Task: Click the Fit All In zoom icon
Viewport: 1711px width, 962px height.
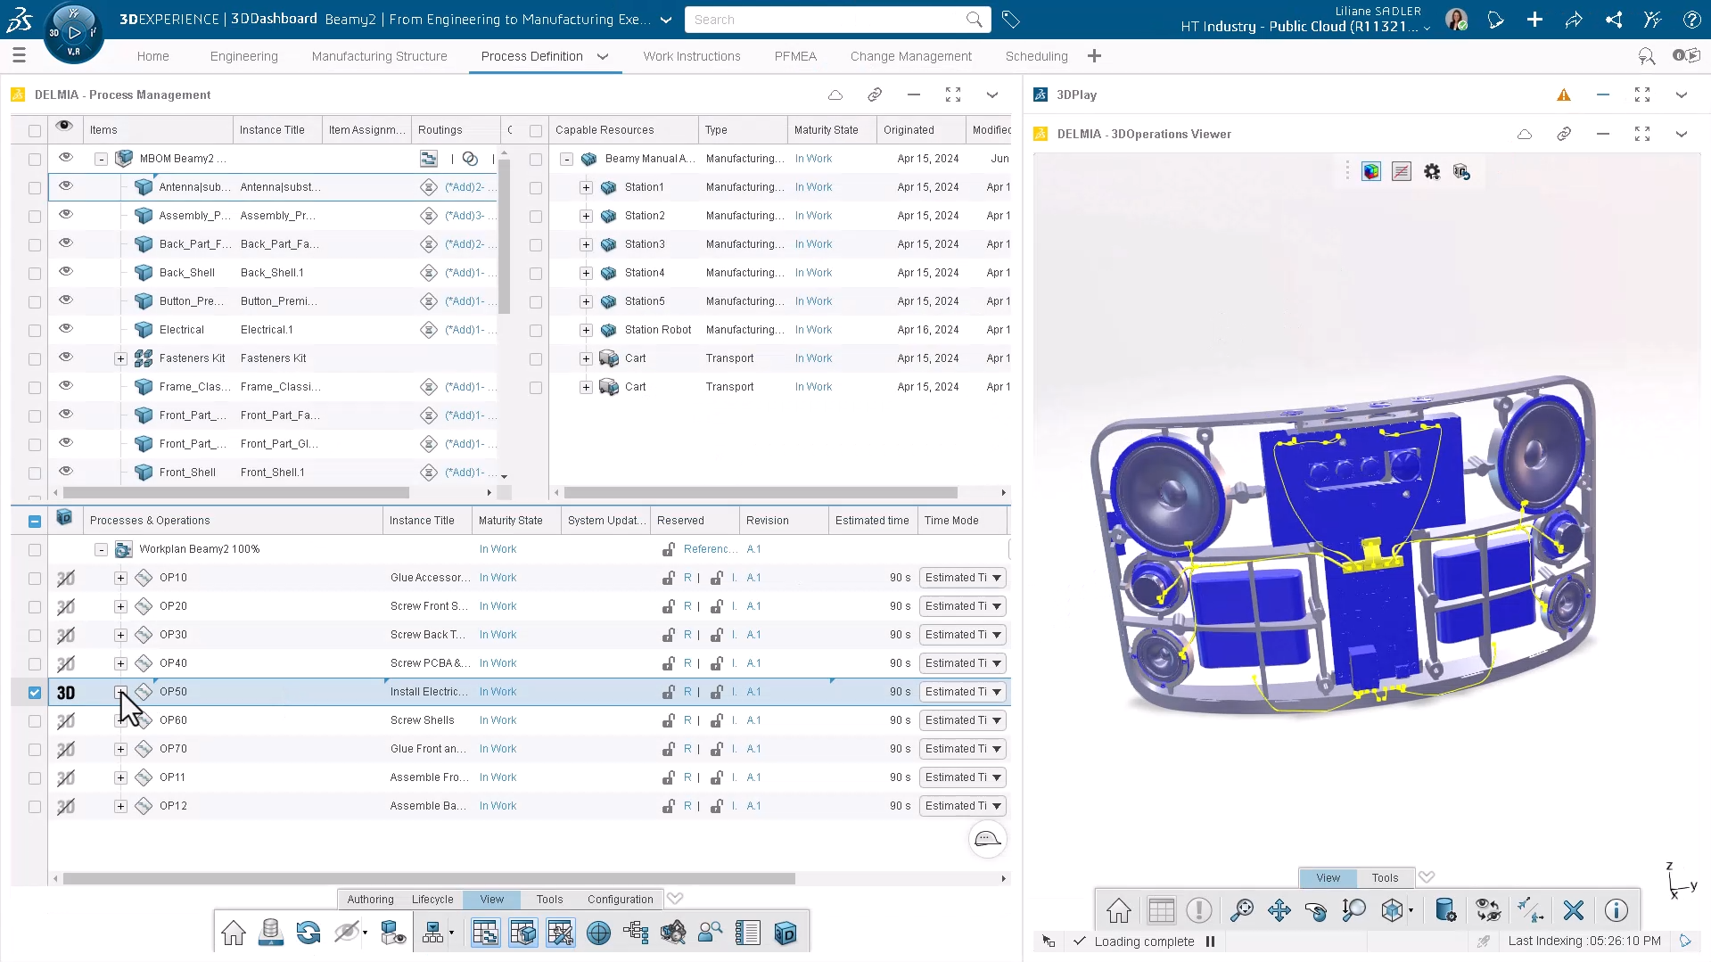Action: point(1241,910)
